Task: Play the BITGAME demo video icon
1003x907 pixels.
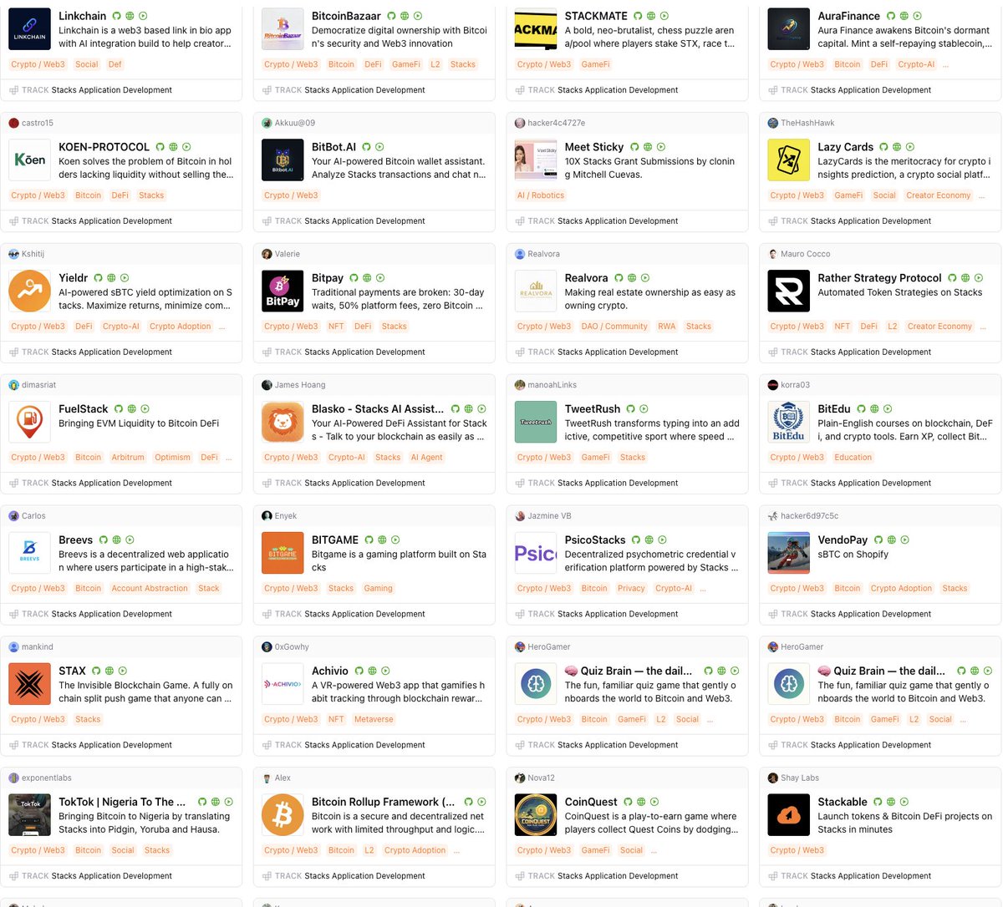Action: point(395,540)
